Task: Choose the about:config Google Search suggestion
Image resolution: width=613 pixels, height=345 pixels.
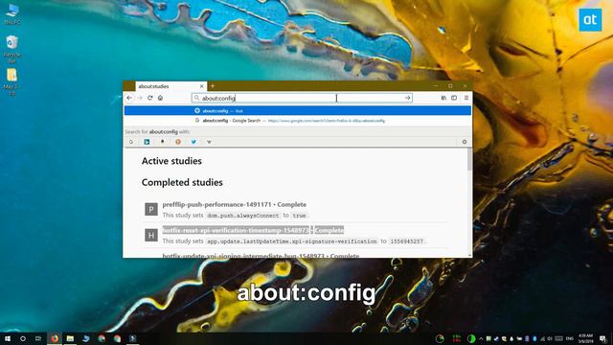Action: click(x=298, y=121)
